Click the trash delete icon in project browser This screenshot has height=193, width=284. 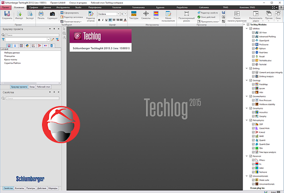(x=51, y=46)
